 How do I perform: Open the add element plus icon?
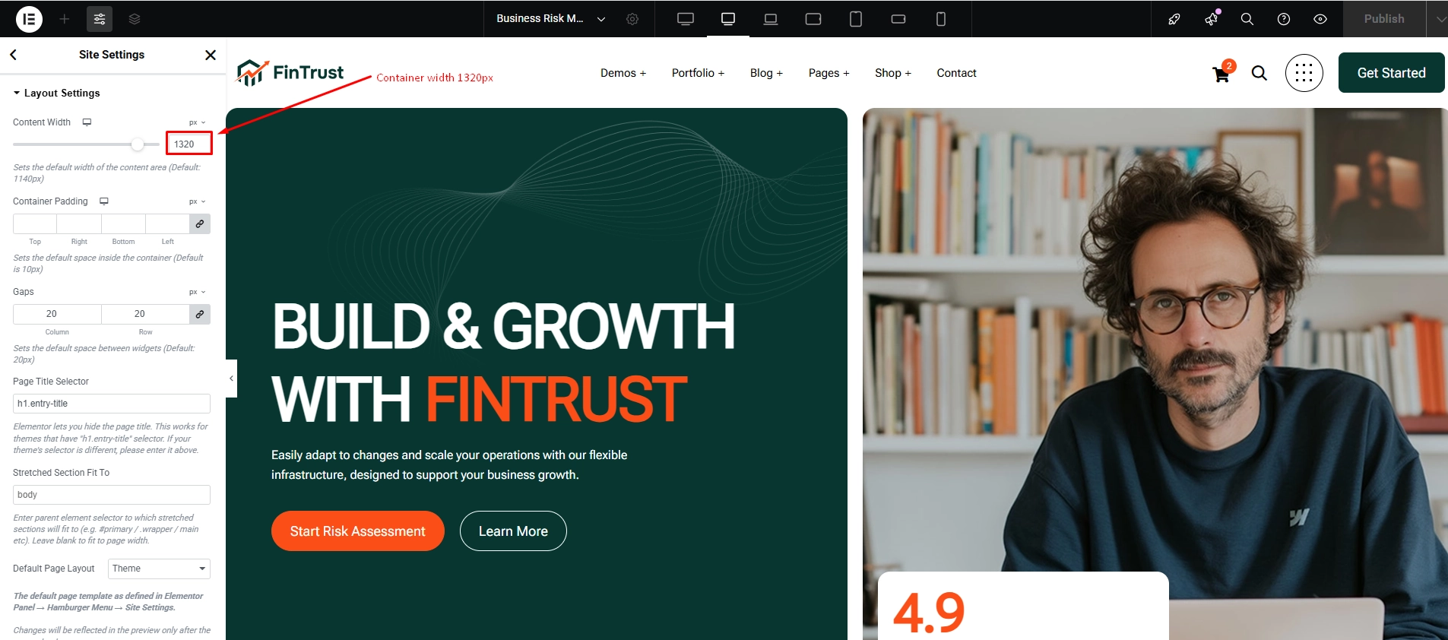point(65,19)
